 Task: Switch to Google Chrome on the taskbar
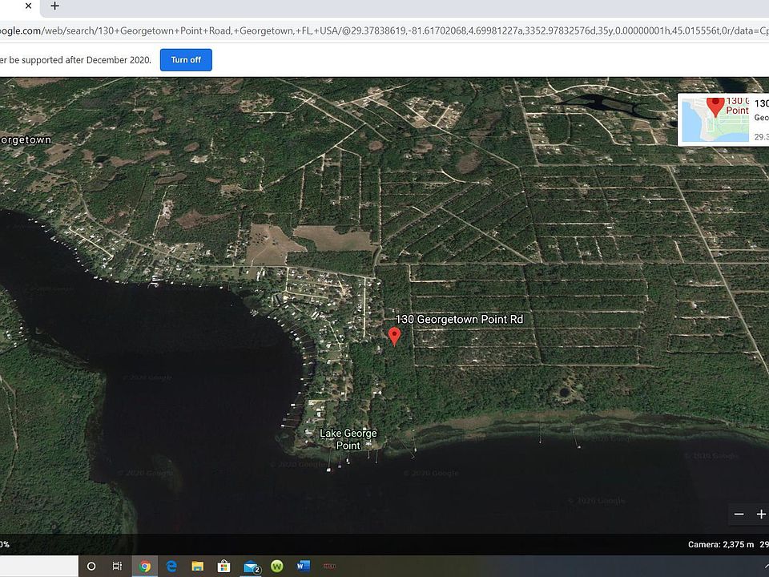point(145,567)
